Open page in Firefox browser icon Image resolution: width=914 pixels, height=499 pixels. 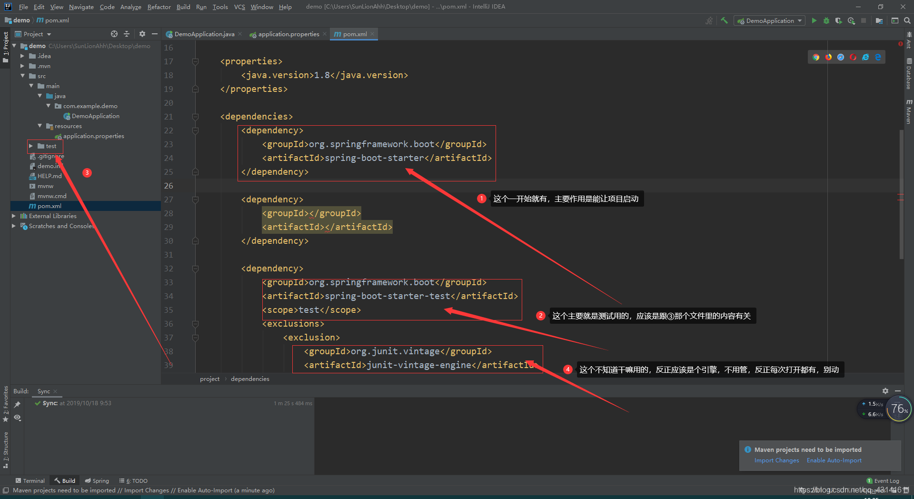pos(828,57)
